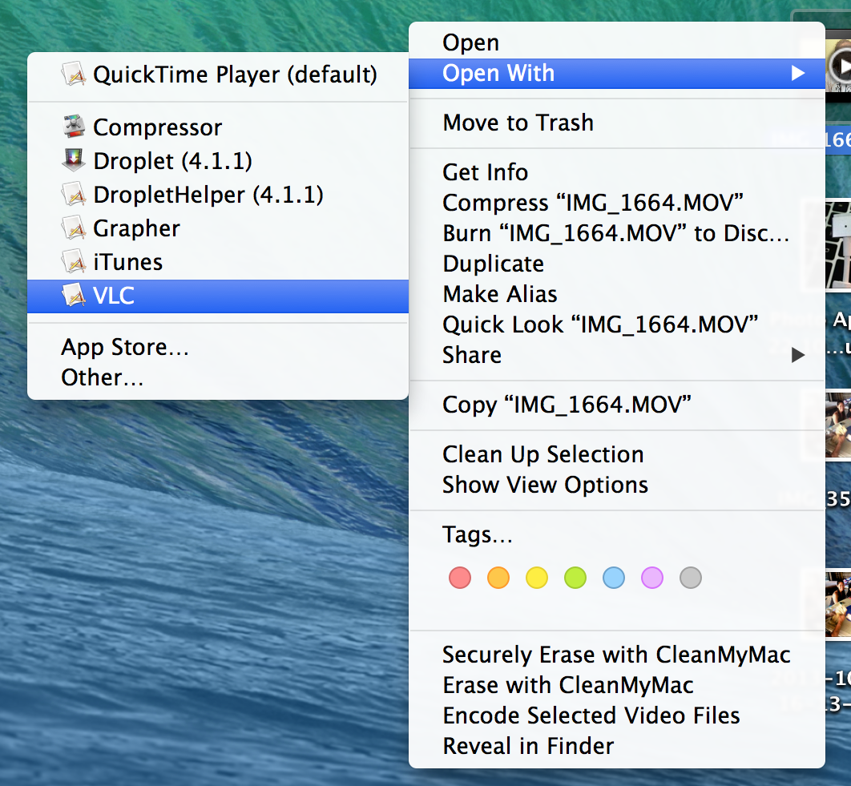Apply the green tag color
Viewport: 851px width, 786px height.
pos(575,577)
